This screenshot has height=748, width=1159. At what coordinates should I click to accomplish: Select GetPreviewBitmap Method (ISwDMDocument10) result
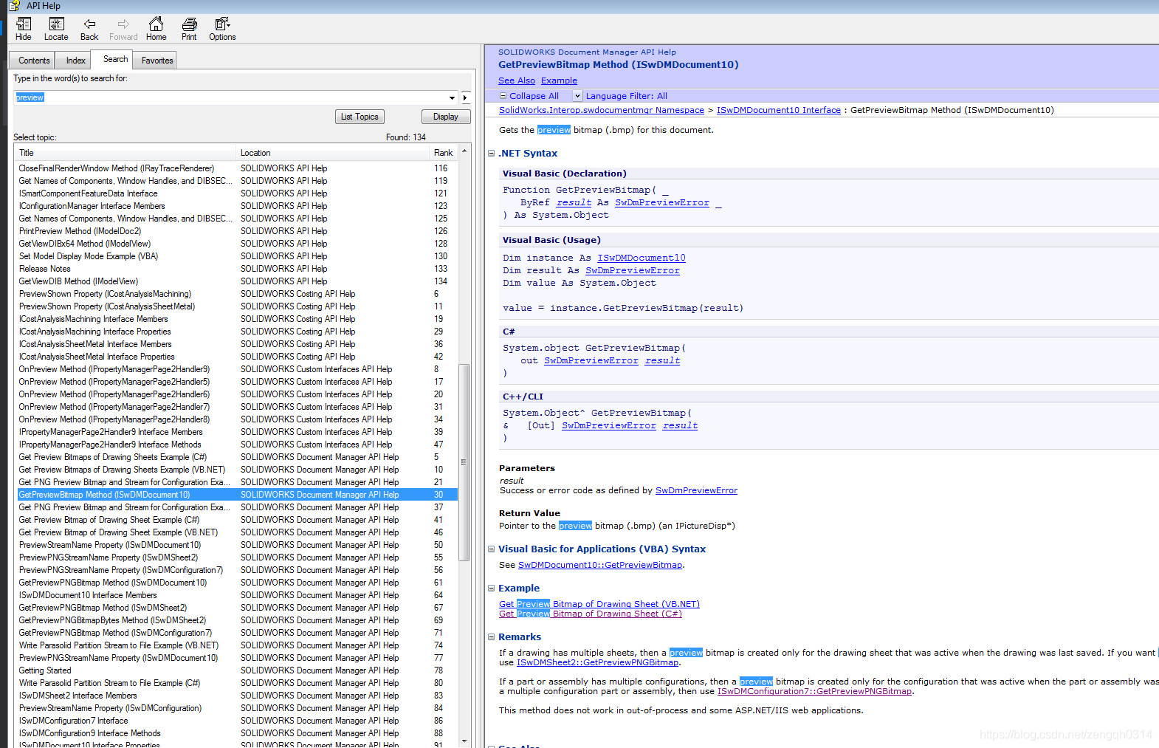coord(237,495)
